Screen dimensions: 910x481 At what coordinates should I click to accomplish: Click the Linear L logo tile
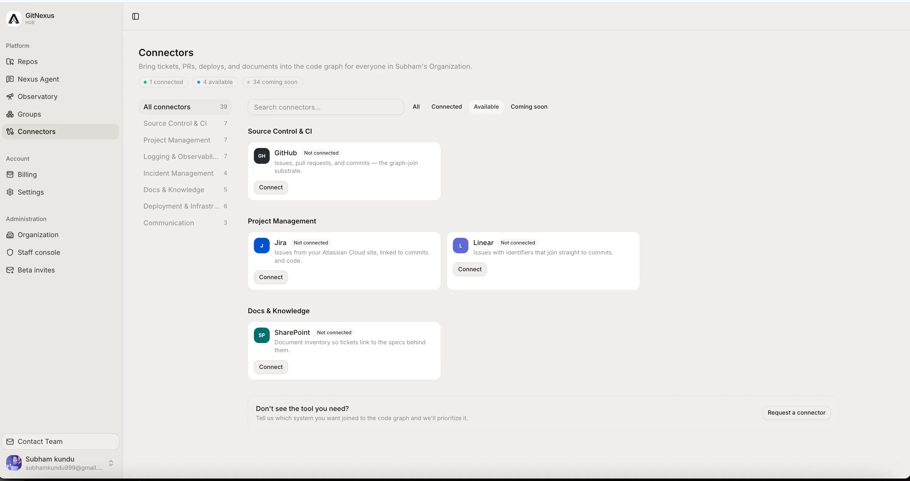[x=461, y=246]
